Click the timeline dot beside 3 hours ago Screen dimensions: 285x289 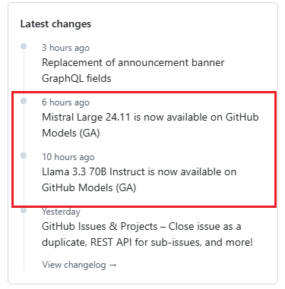click(x=24, y=46)
